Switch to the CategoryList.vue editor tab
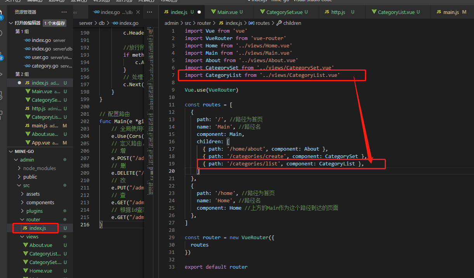 398,12
